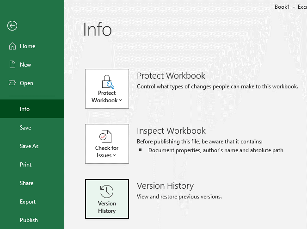Click the document properties bullet text
This screenshot has height=229, width=307.
click(x=215, y=150)
